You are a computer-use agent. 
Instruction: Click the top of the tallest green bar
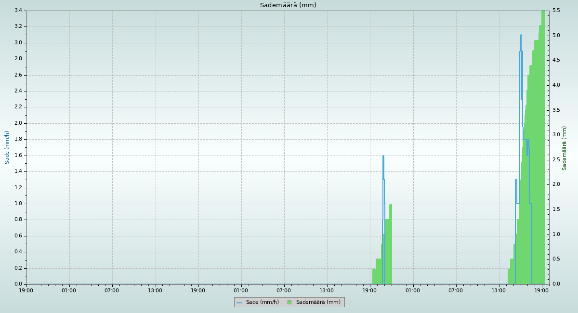tap(543, 12)
